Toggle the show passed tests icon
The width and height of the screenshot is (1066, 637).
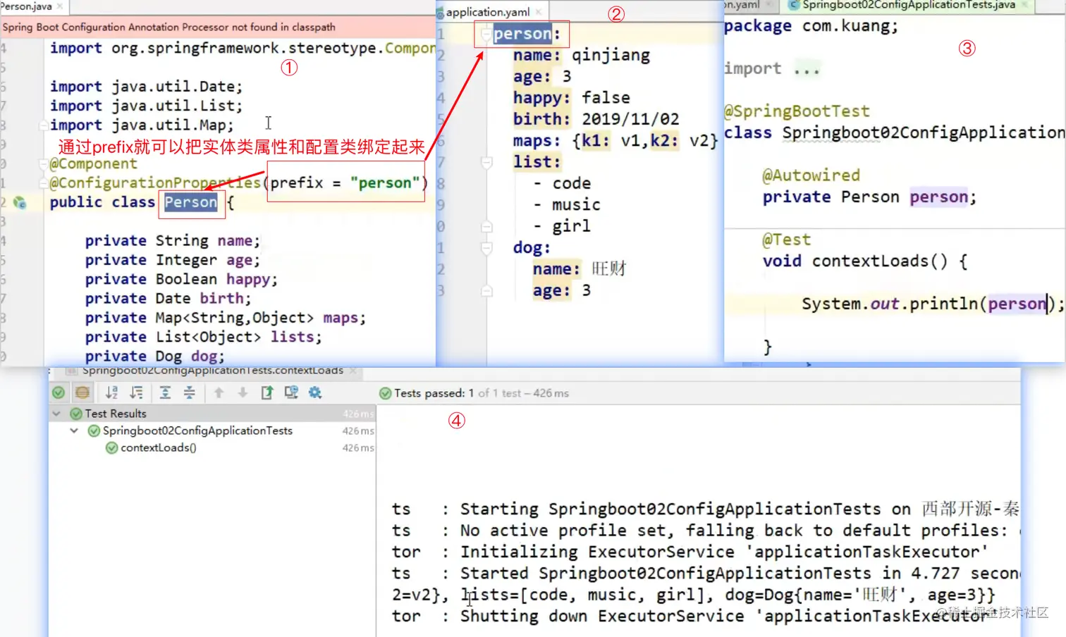[59, 392]
